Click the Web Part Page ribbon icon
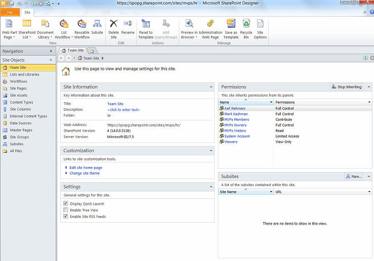The height and width of the screenshot is (261, 374). (9, 24)
